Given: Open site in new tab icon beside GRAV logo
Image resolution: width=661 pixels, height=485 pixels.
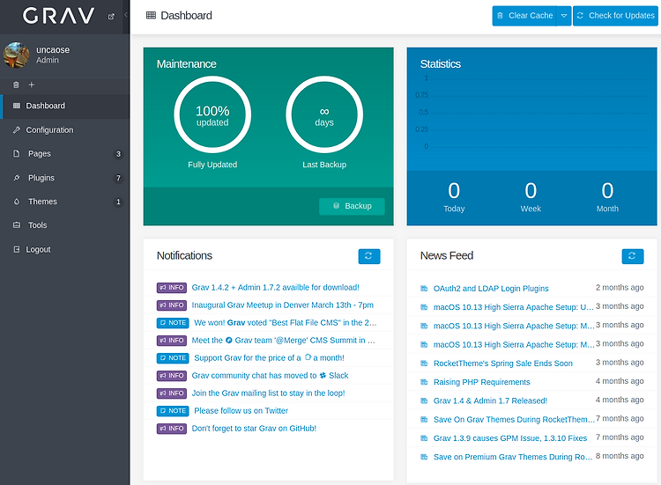Looking at the screenshot, I should [111, 17].
